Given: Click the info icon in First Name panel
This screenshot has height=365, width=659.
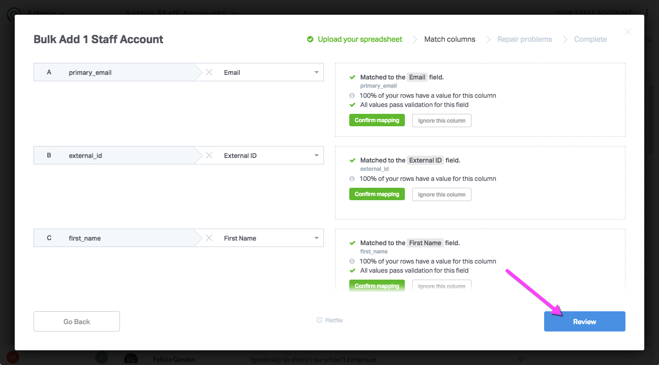Looking at the screenshot, I should tap(352, 261).
